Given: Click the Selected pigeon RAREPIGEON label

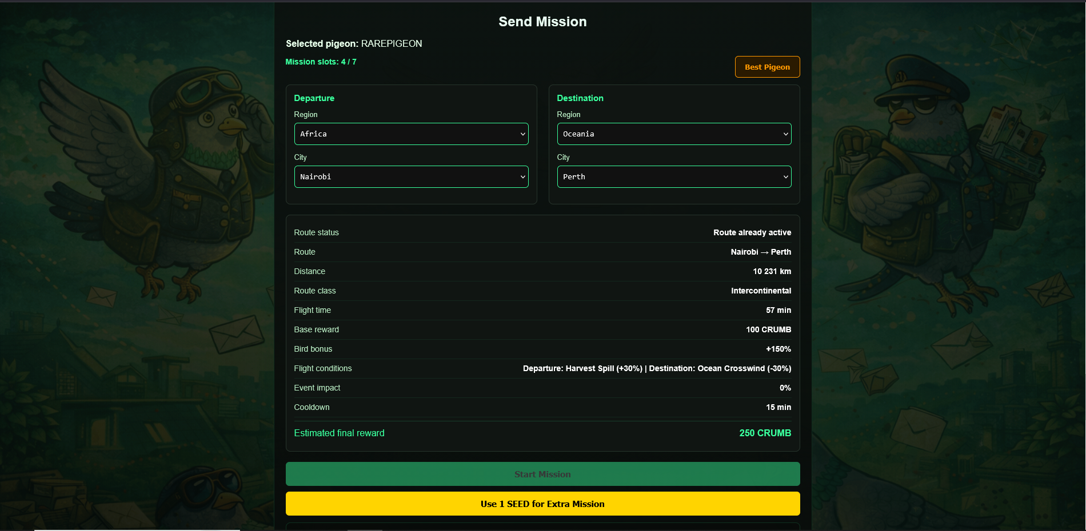Looking at the screenshot, I should coord(354,43).
